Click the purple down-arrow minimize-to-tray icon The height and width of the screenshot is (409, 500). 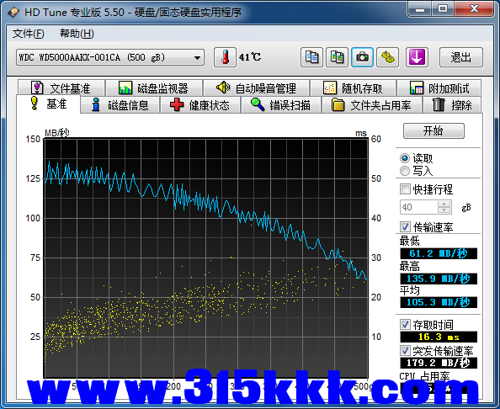pos(417,57)
